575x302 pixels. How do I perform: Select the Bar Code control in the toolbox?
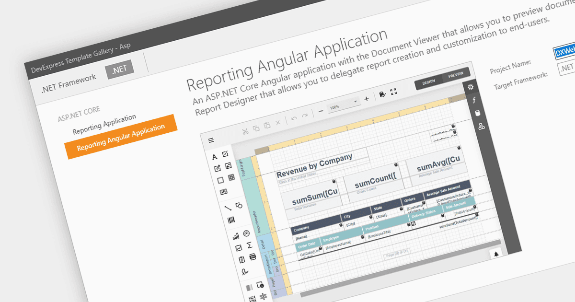[x=231, y=220]
